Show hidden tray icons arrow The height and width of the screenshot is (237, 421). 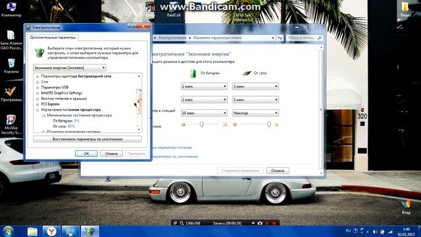(x=368, y=232)
